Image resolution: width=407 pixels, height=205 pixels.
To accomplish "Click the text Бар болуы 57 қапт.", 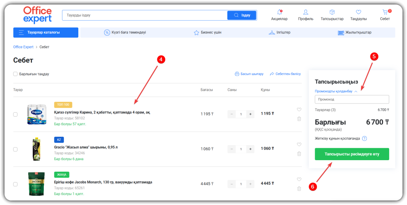I will (x=70, y=124).
